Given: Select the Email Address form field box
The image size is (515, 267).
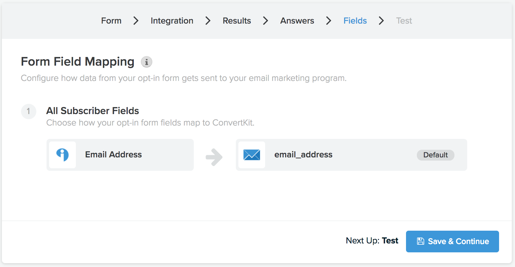Looking at the screenshot, I should (120, 155).
